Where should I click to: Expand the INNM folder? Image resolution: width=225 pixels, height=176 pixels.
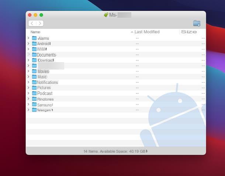(x=28, y=49)
